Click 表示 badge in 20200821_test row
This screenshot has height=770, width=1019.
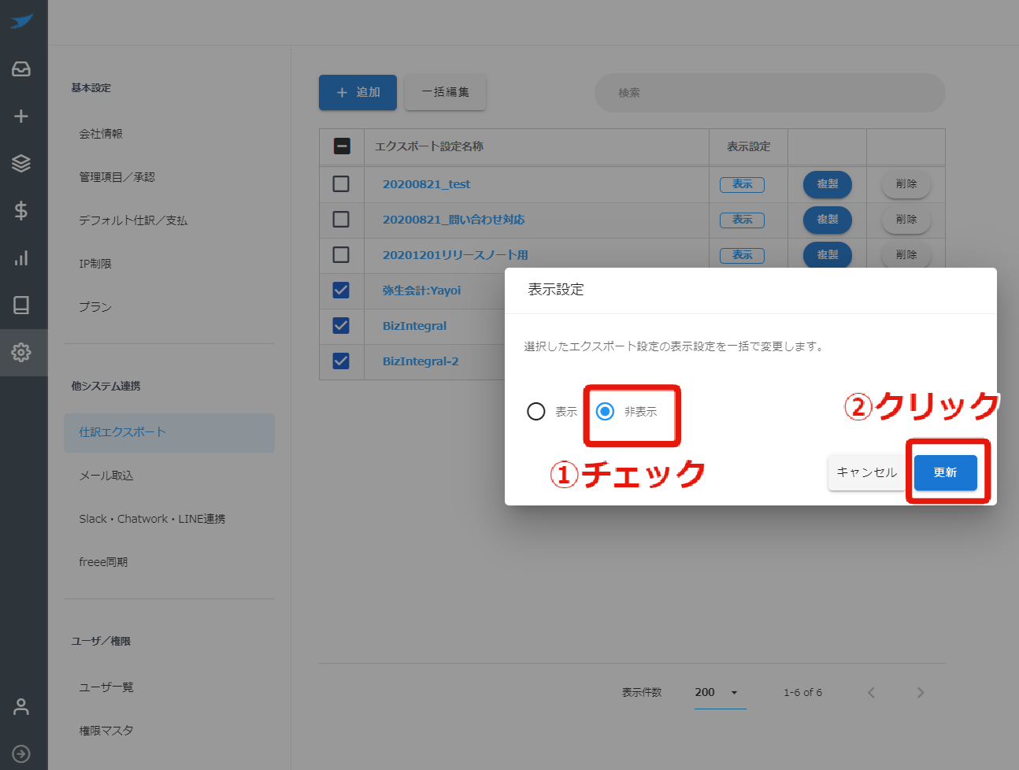(742, 184)
